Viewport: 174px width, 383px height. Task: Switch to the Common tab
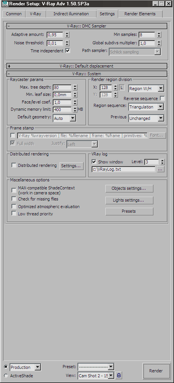coord(14,14)
